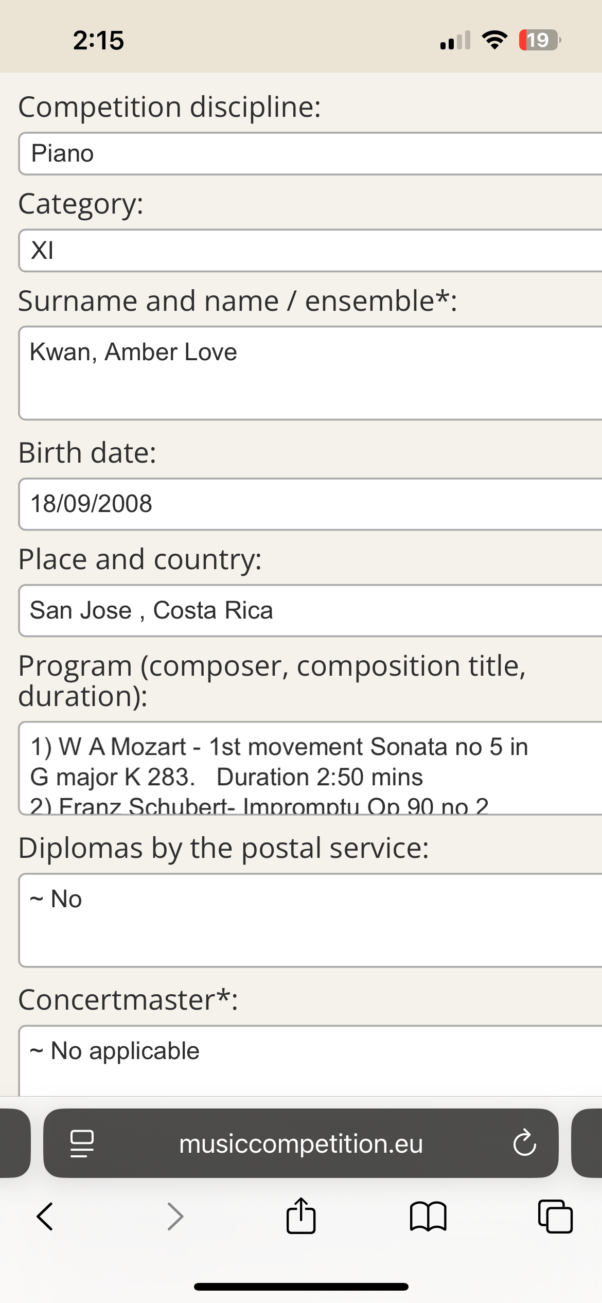Open the Share sheet icon
The image size is (602, 1303).
(x=301, y=1216)
